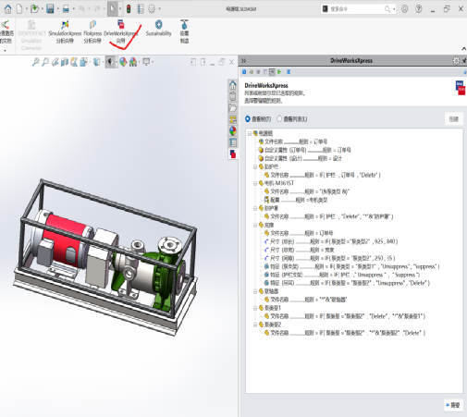467x417 pixels.
Task: Click the Edit Appearance color ball icon
Action: click(123, 62)
